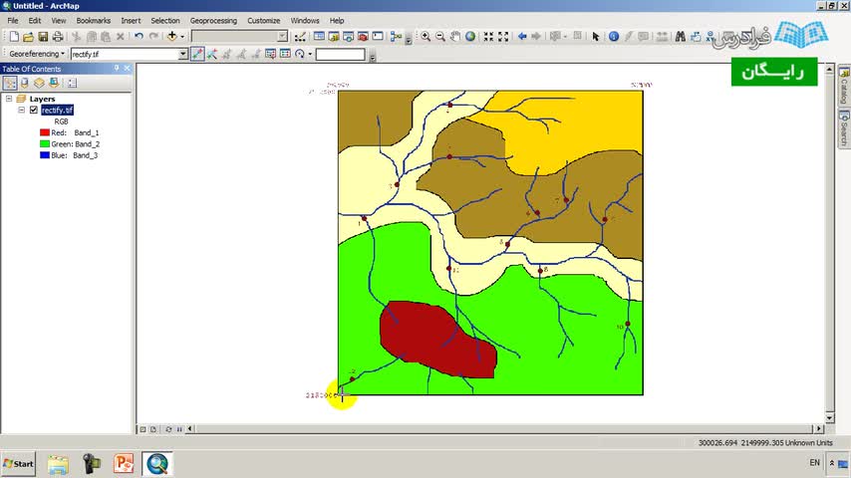Undo the last action
This screenshot has width=851, height=478.
coord(139,37)
